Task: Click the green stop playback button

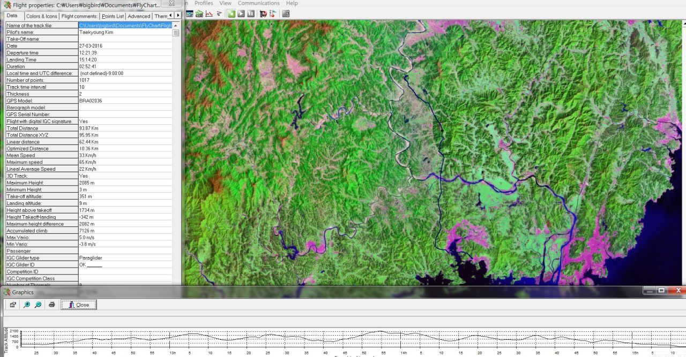Action: click(232, 13)
